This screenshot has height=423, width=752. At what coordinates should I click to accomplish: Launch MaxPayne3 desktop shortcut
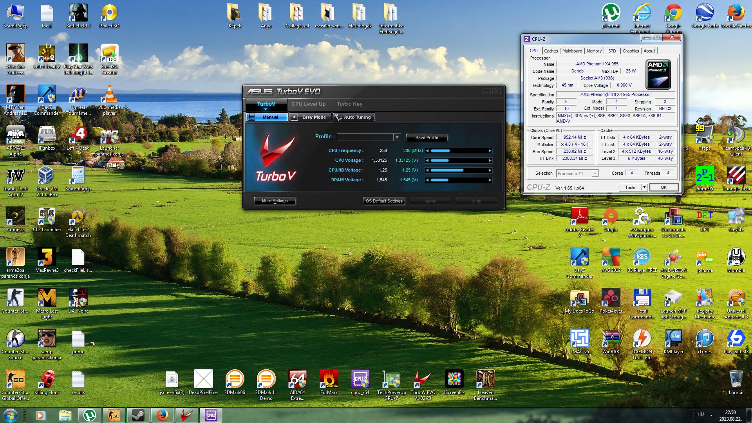pos(47,260)
